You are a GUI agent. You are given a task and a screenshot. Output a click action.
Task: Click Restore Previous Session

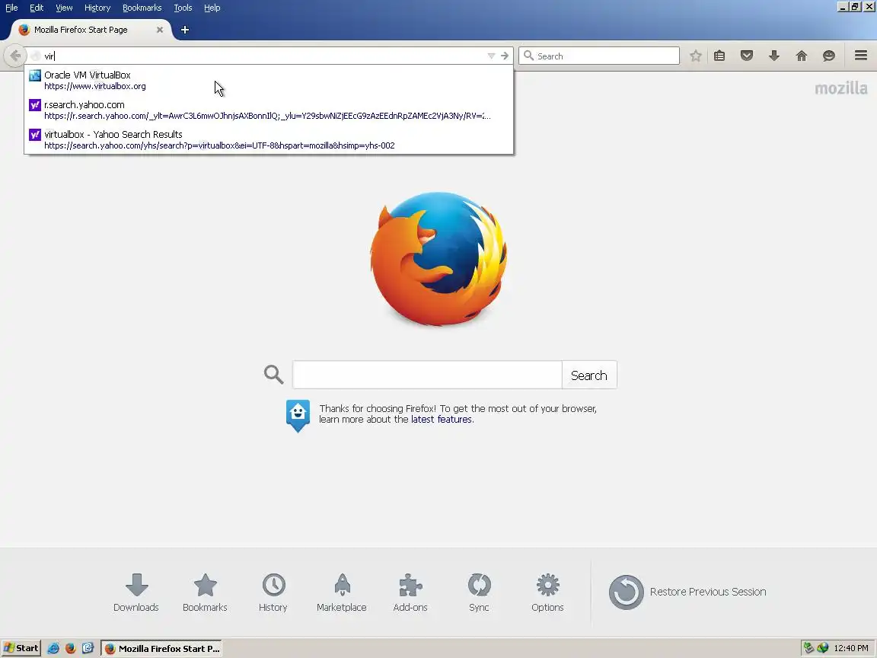click(x=687, y=592)
